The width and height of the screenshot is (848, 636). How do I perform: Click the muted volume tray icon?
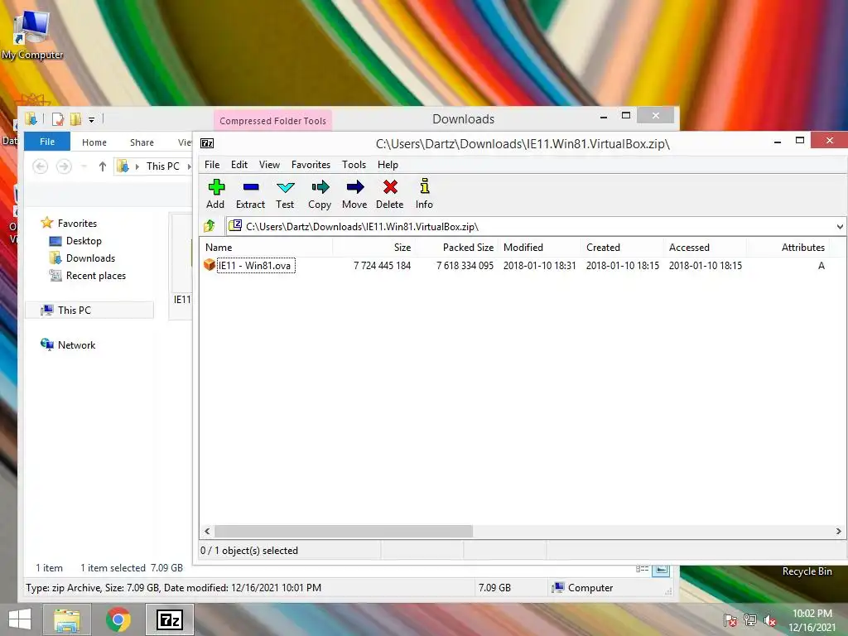tap(770, 620)
